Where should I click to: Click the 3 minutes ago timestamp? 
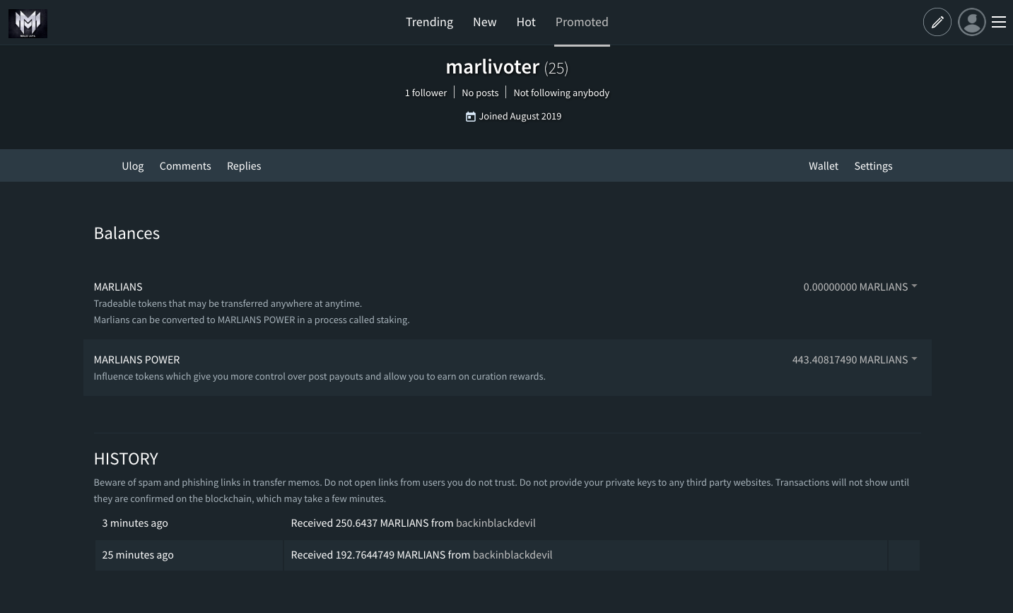[x=135, y=523]
